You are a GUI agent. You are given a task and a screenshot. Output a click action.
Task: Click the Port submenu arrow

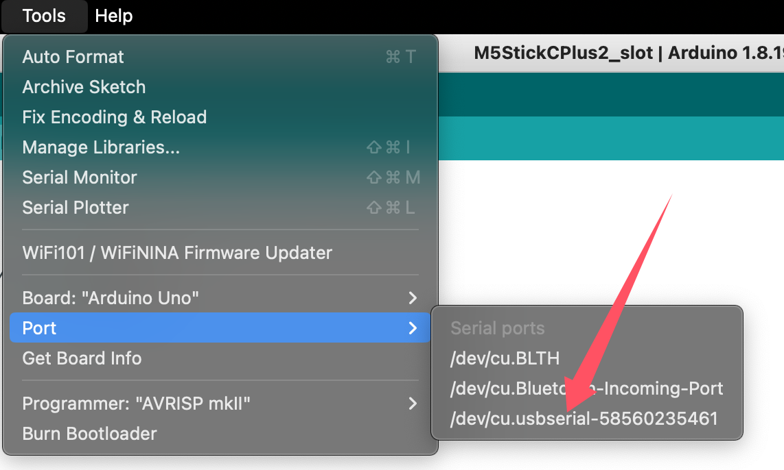(413, 328)
